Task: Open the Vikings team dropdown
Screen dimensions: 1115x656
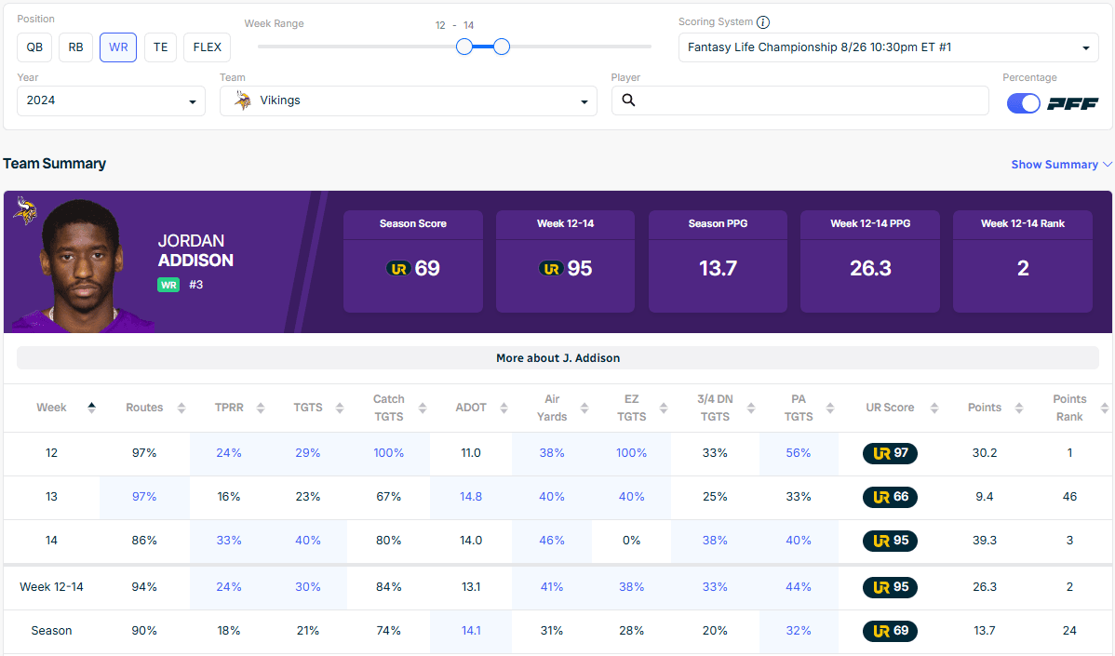Action: (x=408, y=100)
